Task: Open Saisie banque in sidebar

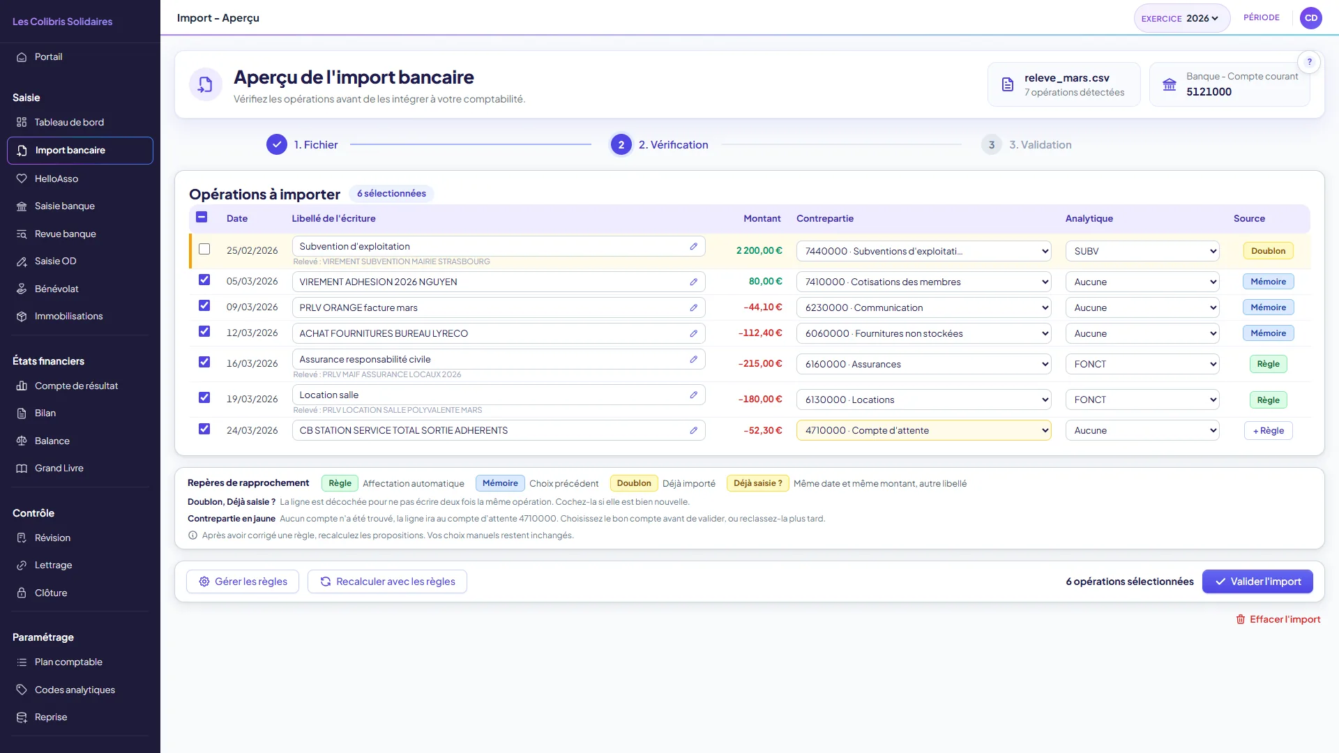Action: [x=80, y=206]
